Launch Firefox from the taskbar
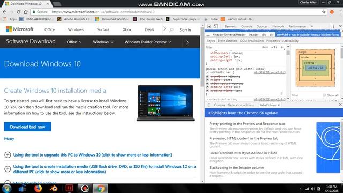This screenshot has height=193, width=343. [x=38, y=188]
